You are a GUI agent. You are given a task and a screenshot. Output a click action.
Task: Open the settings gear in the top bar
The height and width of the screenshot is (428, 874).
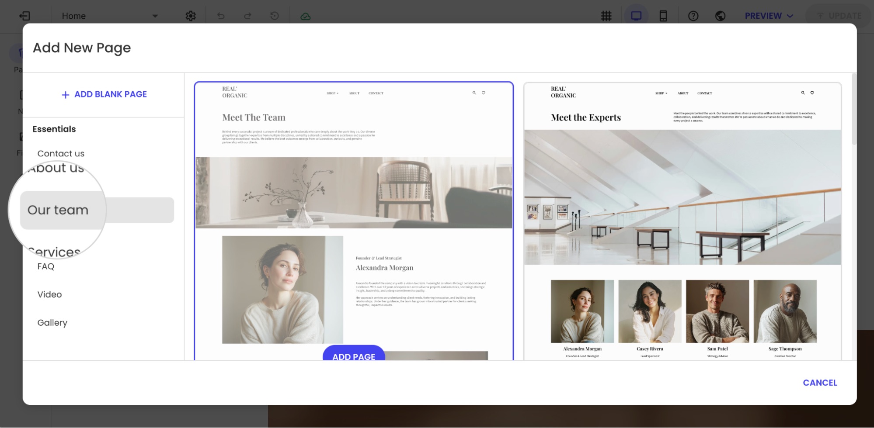pyautogui.click(x=191, y=16)
